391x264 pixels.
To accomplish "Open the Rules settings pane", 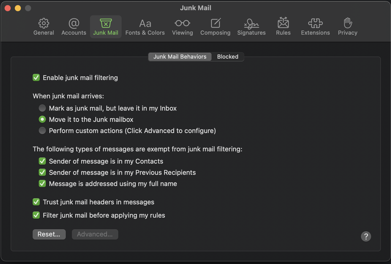I will [x=283, y=27].
